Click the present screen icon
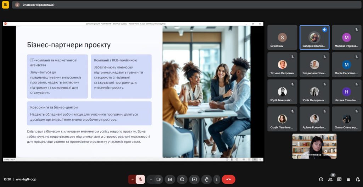The height and width of the screenshot is (187, 363). pos(194,179)
